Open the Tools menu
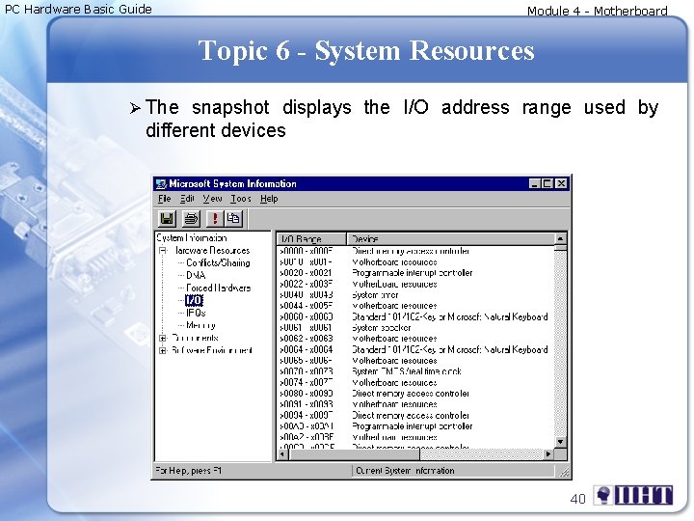 pyautogui.click(x=241, y=199)
